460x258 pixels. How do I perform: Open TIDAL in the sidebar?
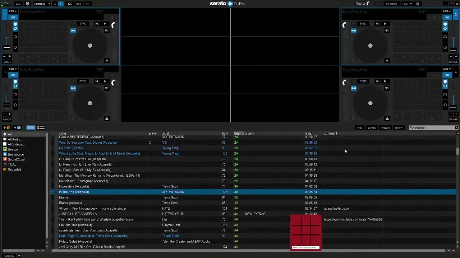click(12, 164)
